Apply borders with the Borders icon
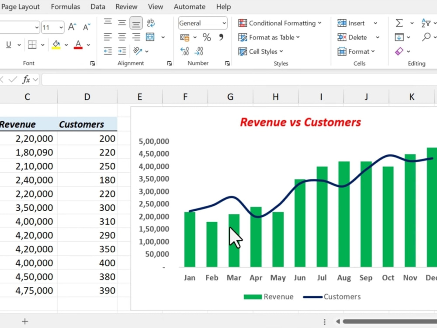Viewport: 437px width, 328px height. [32, 45]
